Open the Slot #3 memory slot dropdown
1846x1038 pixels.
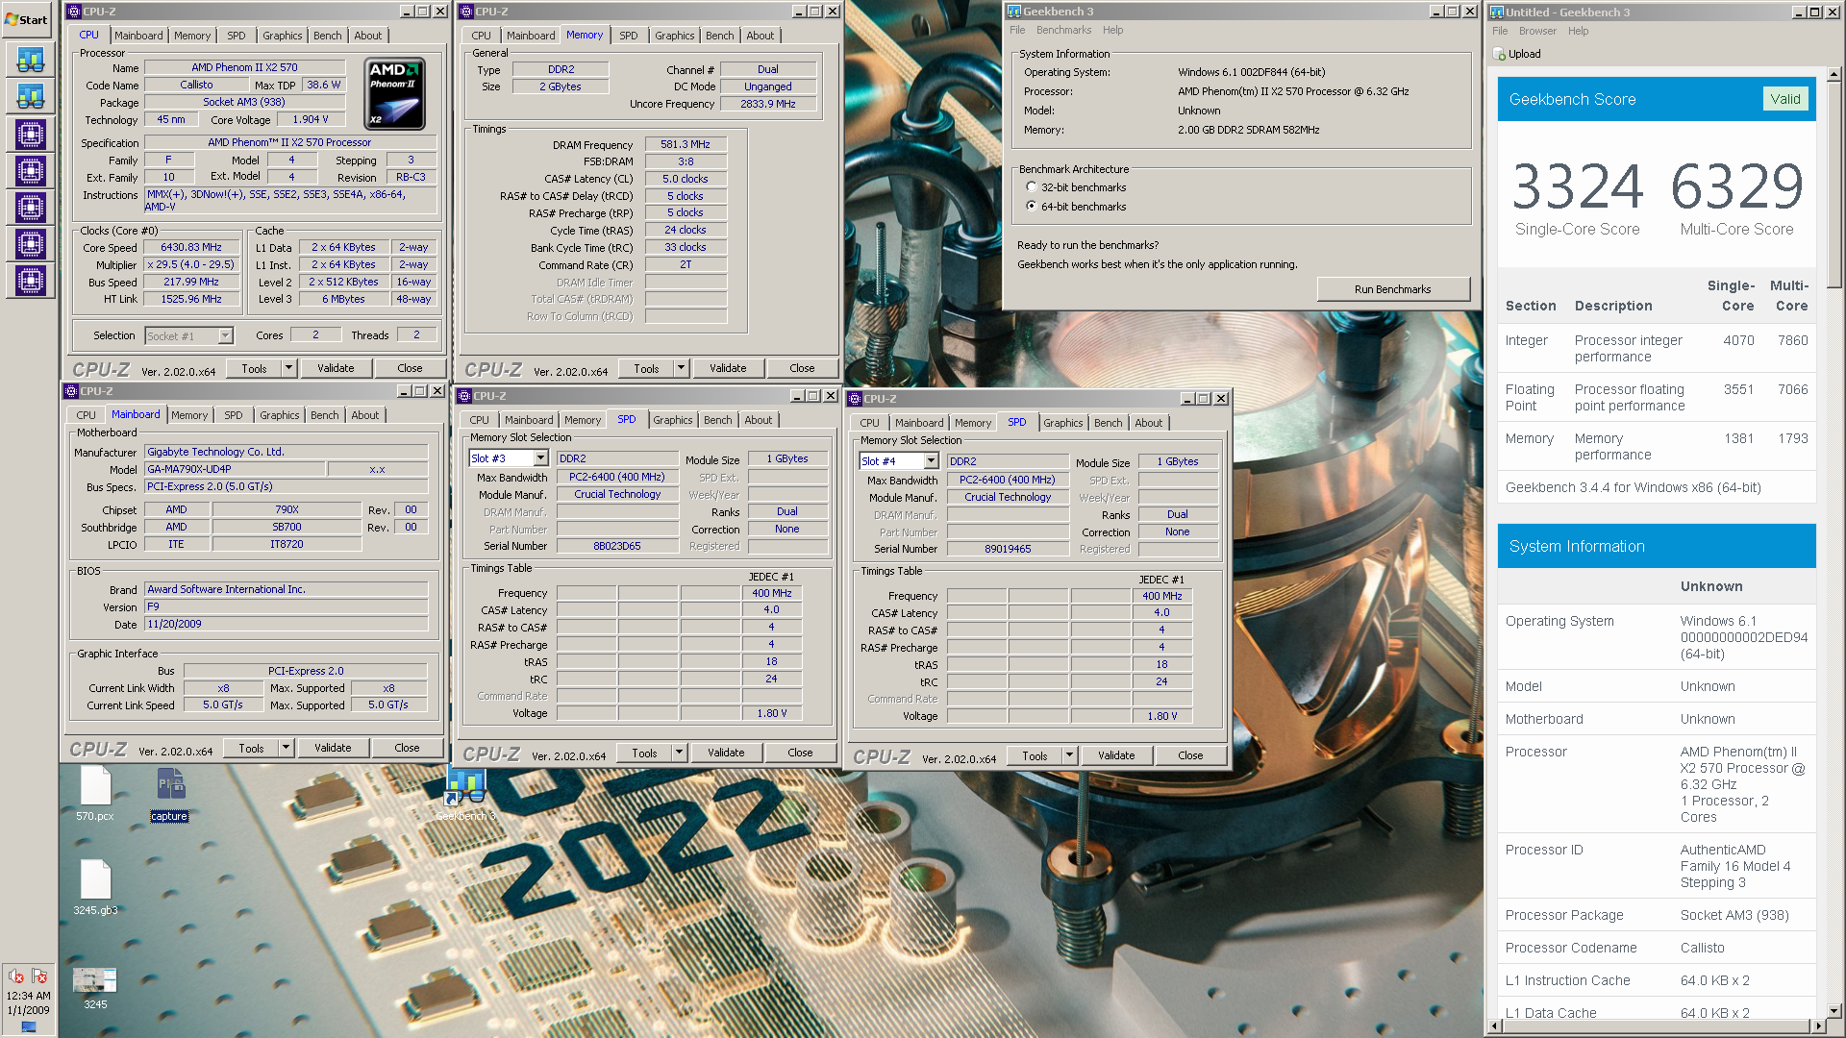[x=540, y=458]
